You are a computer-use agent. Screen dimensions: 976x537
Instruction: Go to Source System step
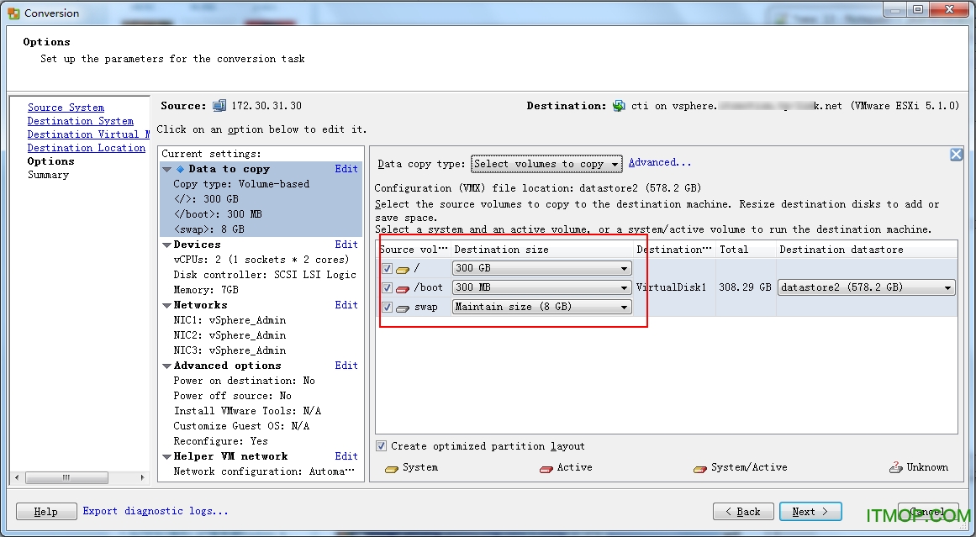66,108
